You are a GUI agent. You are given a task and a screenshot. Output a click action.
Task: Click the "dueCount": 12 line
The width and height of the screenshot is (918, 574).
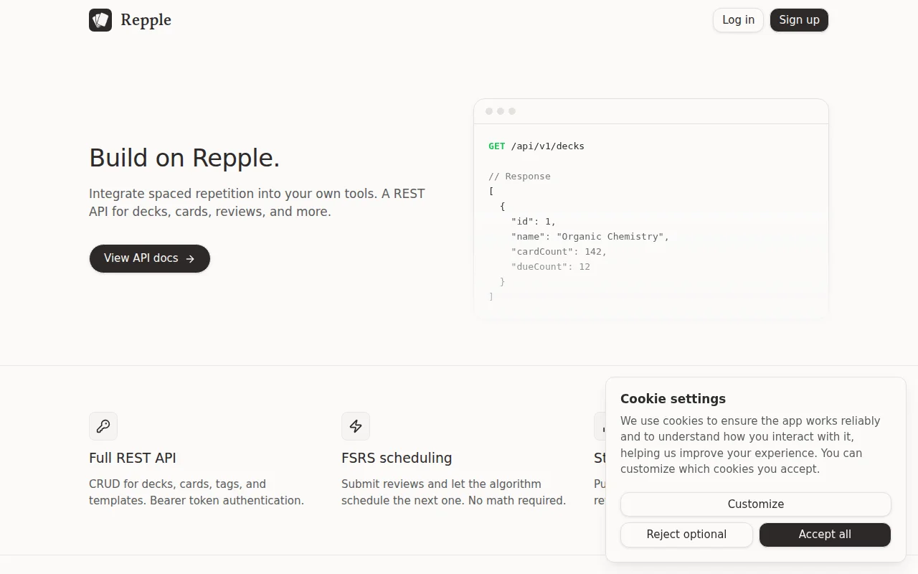click(x=551, y=267)
